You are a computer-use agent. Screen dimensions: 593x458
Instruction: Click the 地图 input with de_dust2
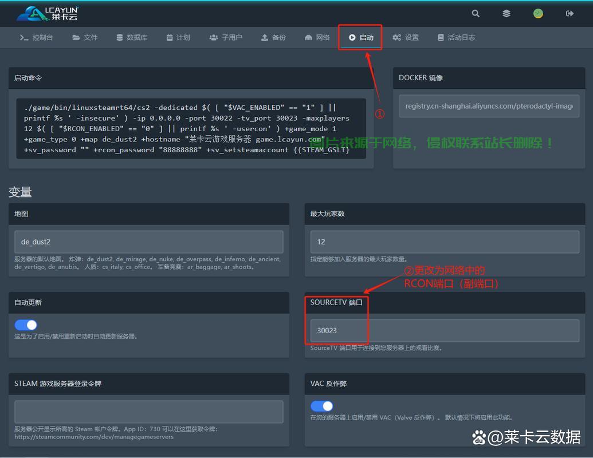pos(148,242)
